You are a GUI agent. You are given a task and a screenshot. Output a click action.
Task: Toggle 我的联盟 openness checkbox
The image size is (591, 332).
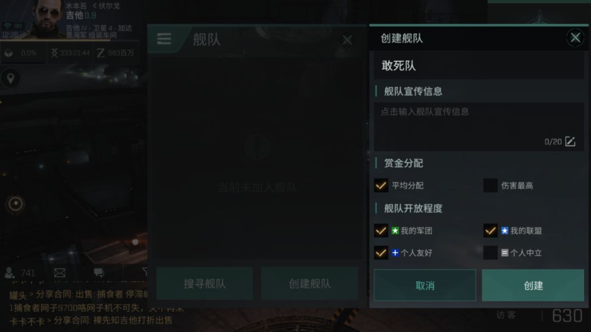tap(490, 230)
